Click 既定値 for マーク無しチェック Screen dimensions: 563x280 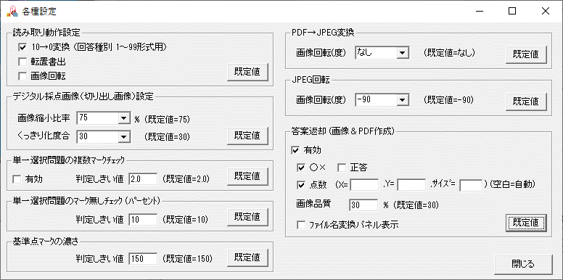pos(247,216)
